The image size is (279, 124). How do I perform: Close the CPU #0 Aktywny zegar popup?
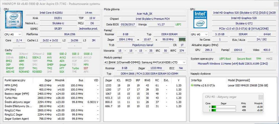(x=261, y=97)
